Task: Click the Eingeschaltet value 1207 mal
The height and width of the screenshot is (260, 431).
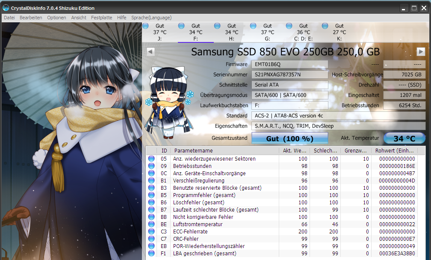Action: coord(404,95)
